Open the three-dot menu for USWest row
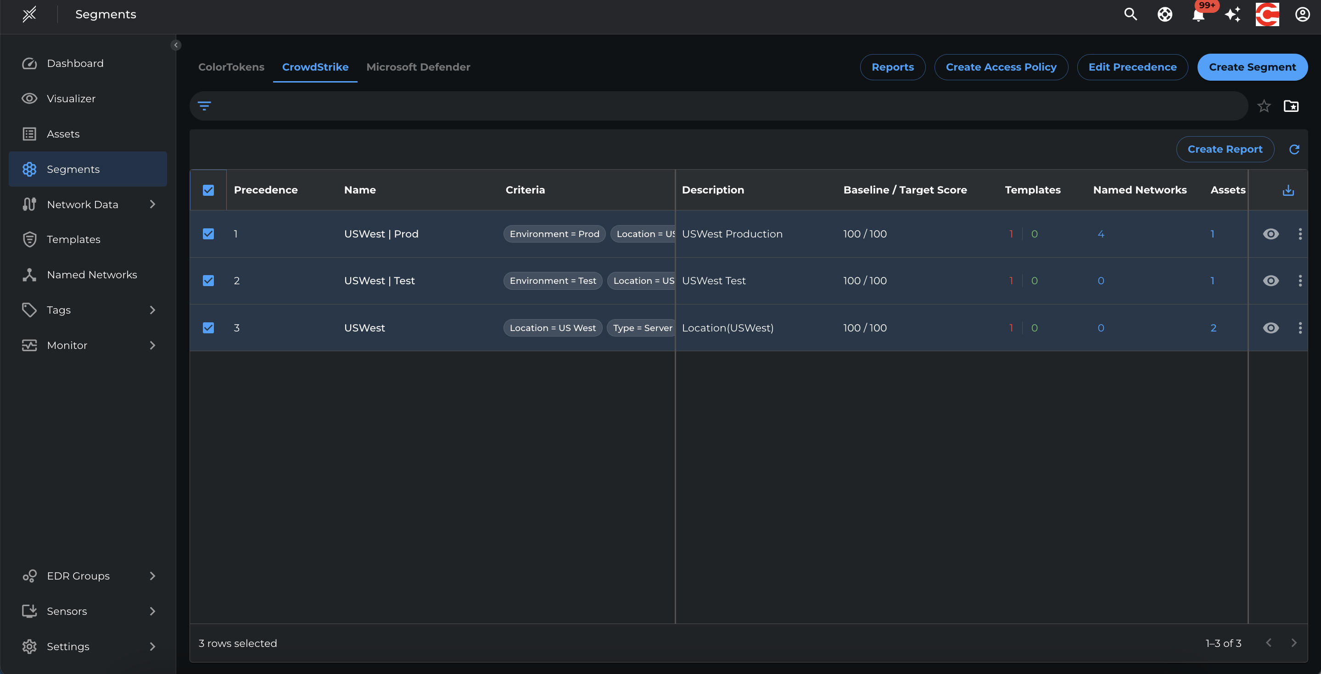The width and height of the screenshot is (1321, 674). (x=1299, y=328)
